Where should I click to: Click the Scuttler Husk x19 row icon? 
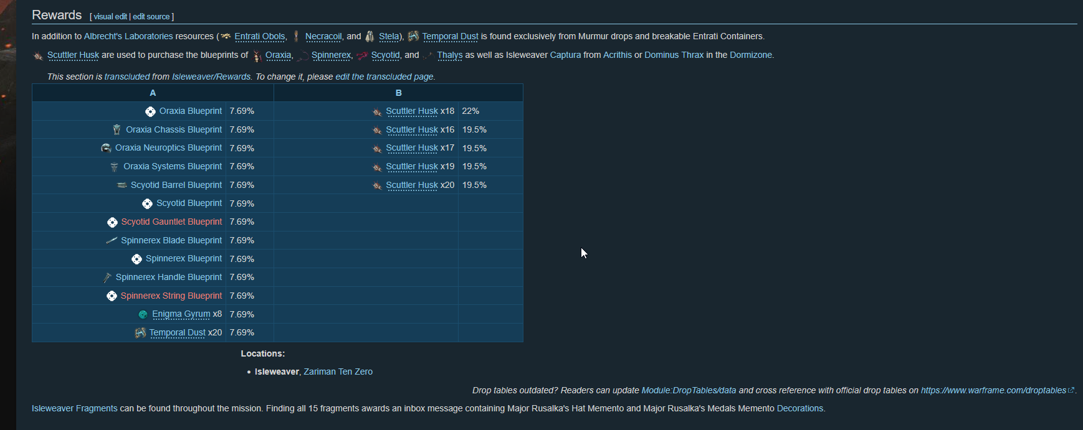(377, 167)
